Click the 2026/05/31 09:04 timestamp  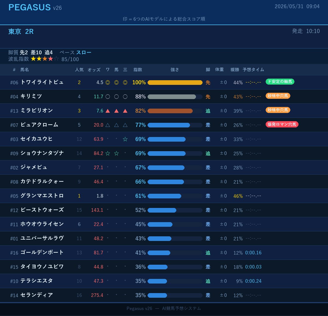tap(297, 6)
